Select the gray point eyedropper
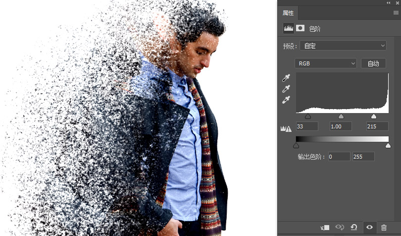Viewport: 401px width, 236px height. coord(286,89)
